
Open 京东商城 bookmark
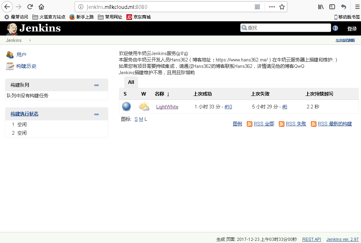[x=138, y=17]
